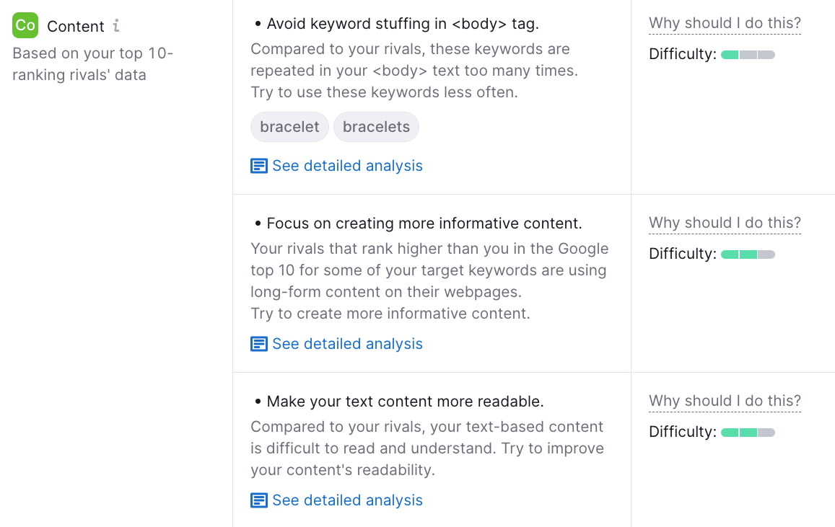Select the blue document icon beside first analysis link
Screen dimensions: 835x527
258,165
